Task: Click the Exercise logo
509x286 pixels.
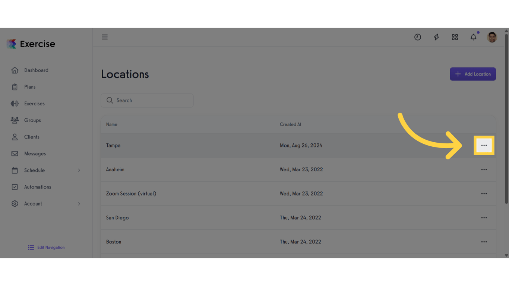Action: pyautogui.click(x=31, y=44)
